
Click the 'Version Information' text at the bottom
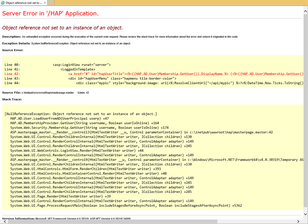(x=18, y=218)
